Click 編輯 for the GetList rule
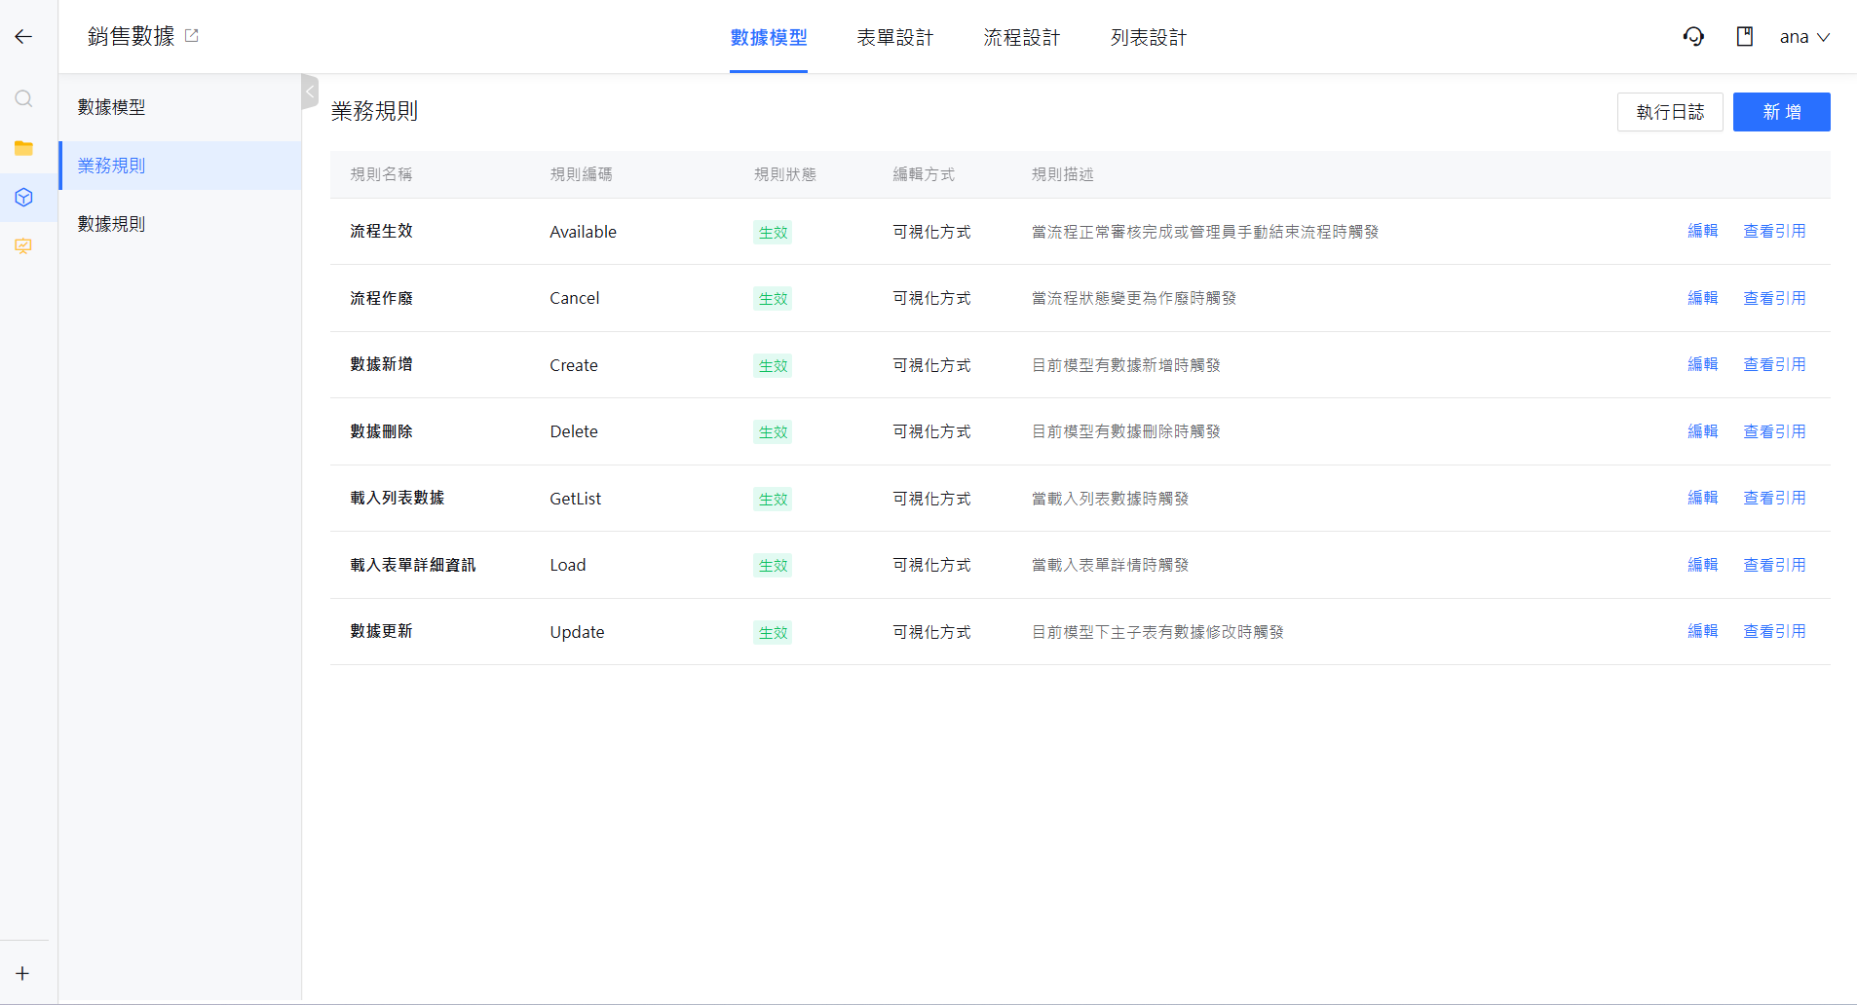 1703,498
